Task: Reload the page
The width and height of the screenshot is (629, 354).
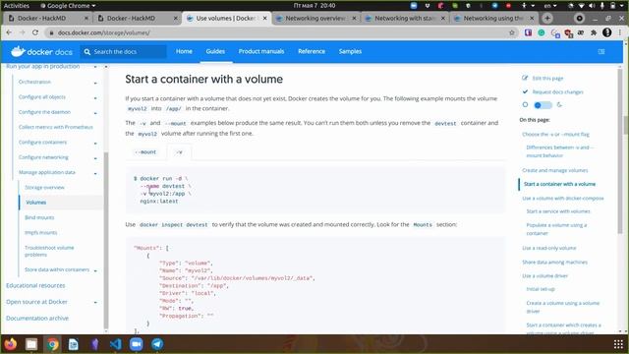Action: pyautogui.click(x=35, y=32)
